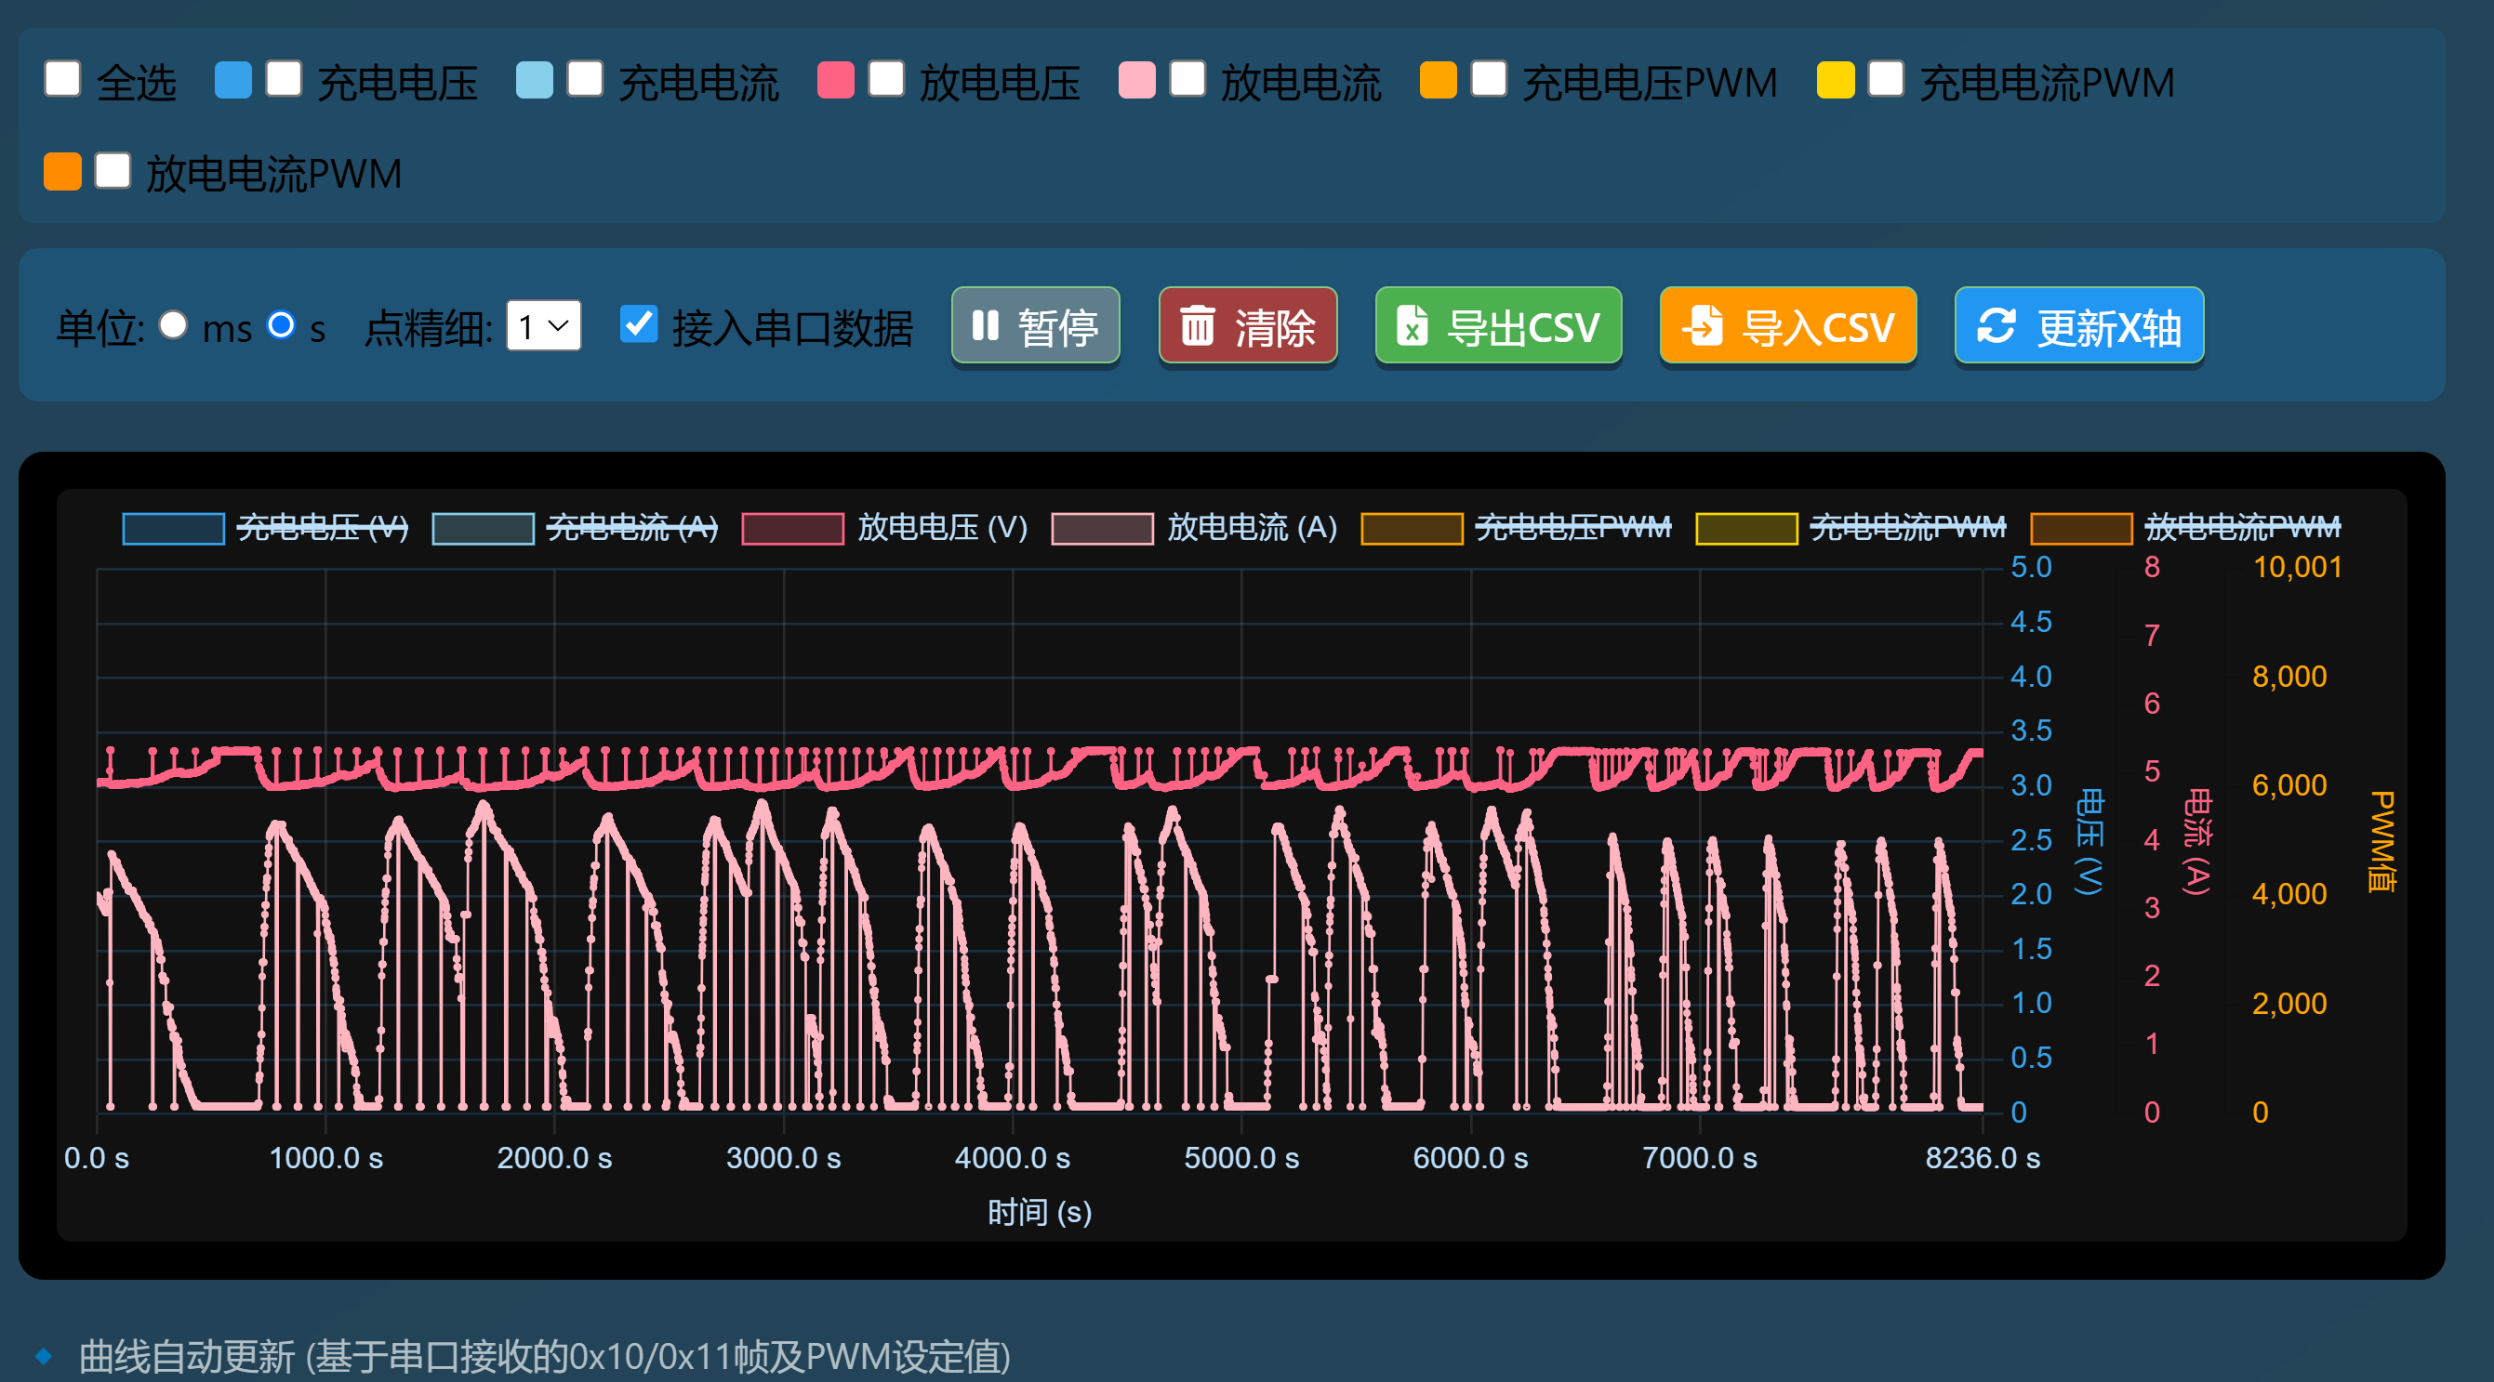
Task: Open the 点精细 dropdown
Action: point(543,325)
